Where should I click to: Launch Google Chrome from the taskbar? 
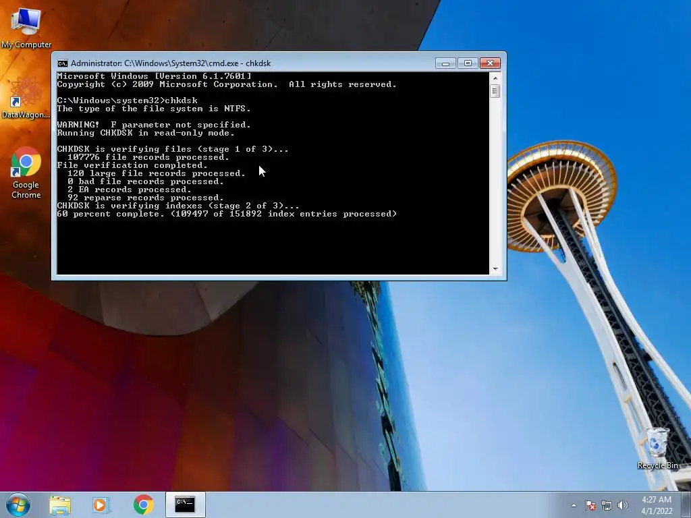click(143, 505)
